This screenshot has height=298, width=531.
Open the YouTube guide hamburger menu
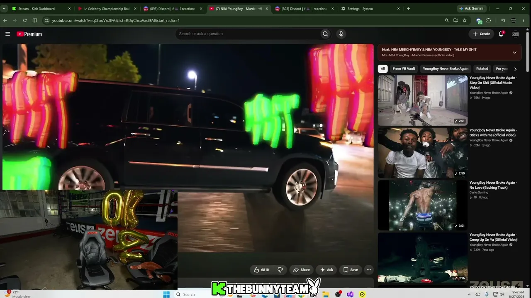point(7,34)
